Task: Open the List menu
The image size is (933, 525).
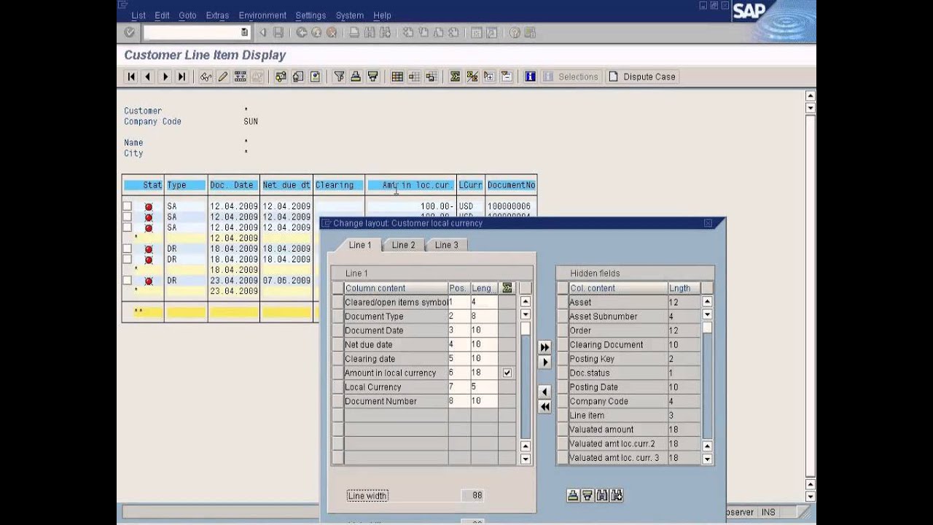Action: (x=138, y=15)
